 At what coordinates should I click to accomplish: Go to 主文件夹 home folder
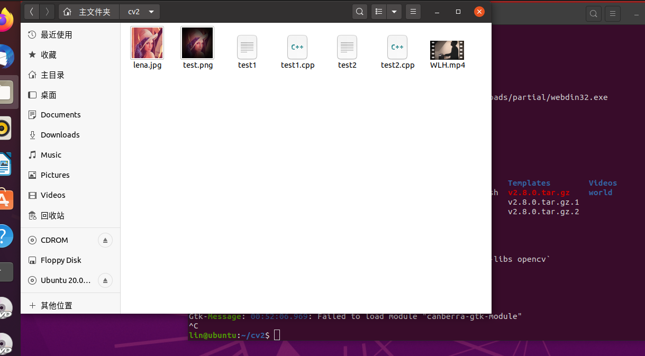88,11
